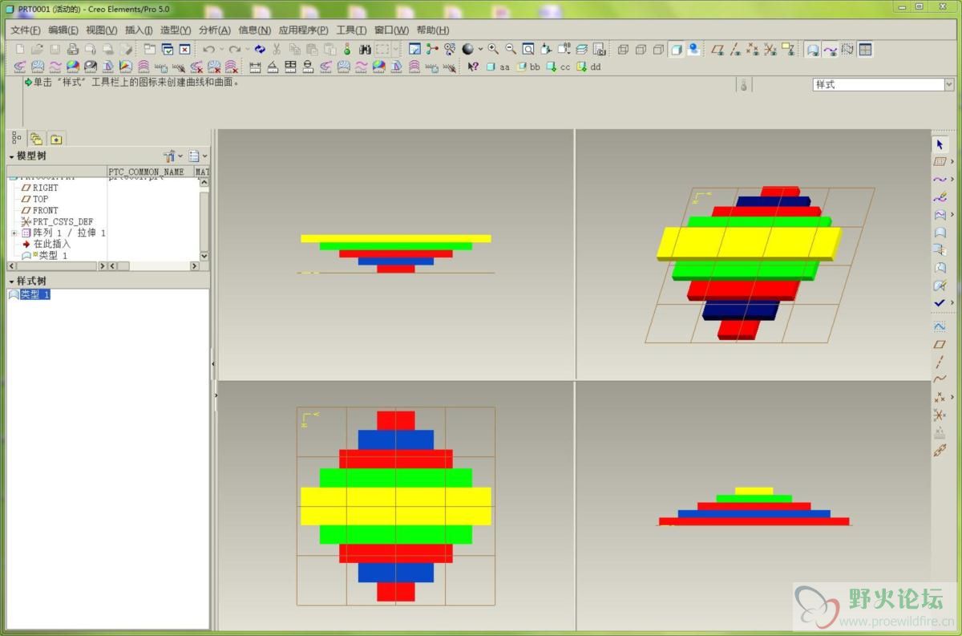Toggle datum points display
The image size is (962, 636).
coord(753,49)
